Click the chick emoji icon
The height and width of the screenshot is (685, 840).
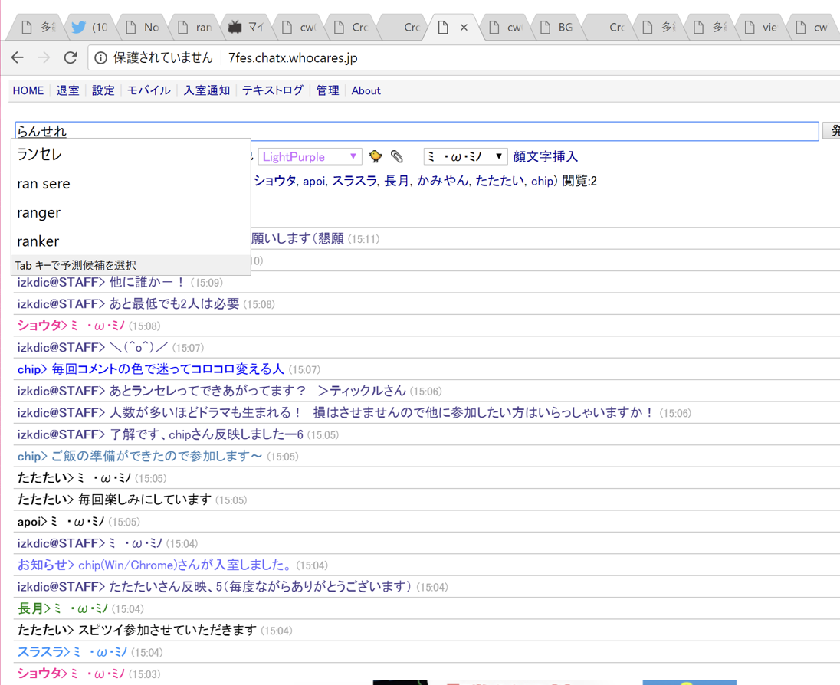376,156
